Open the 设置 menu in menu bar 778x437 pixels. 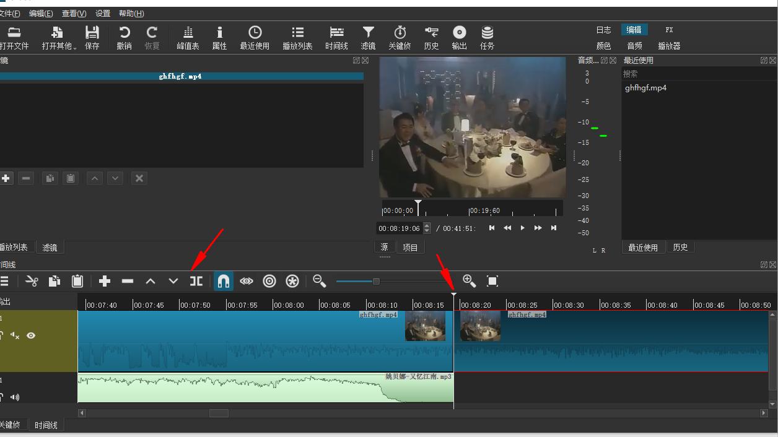tap(103, 14)
